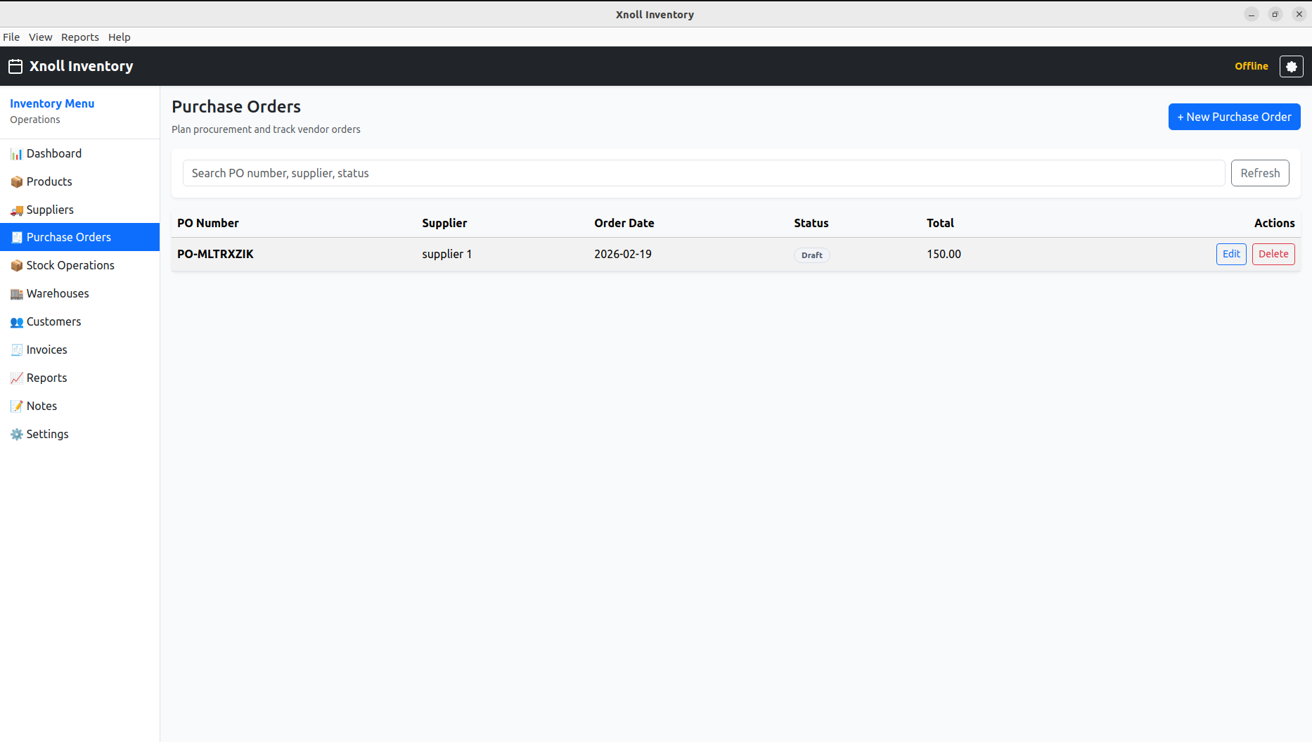View the Customers list
Viewport: 1312px width, 742px height.
53,321
